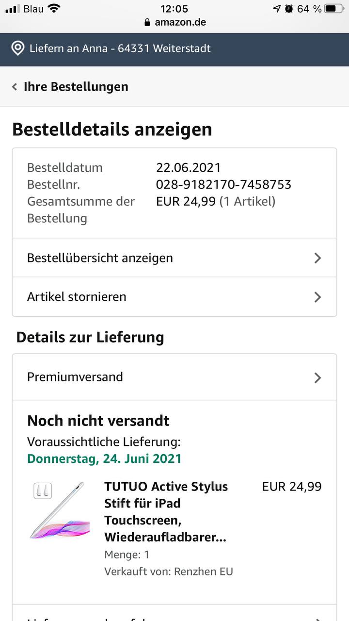The width and height of the screenshot is (349, 621).
Task: Tap the Premiumversand row label
Action: click(75, 377)
